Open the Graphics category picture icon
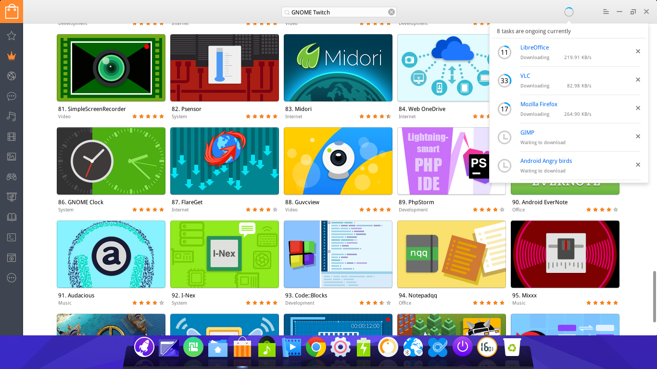This screenshot has width=657, height=369. pos(12,157)
